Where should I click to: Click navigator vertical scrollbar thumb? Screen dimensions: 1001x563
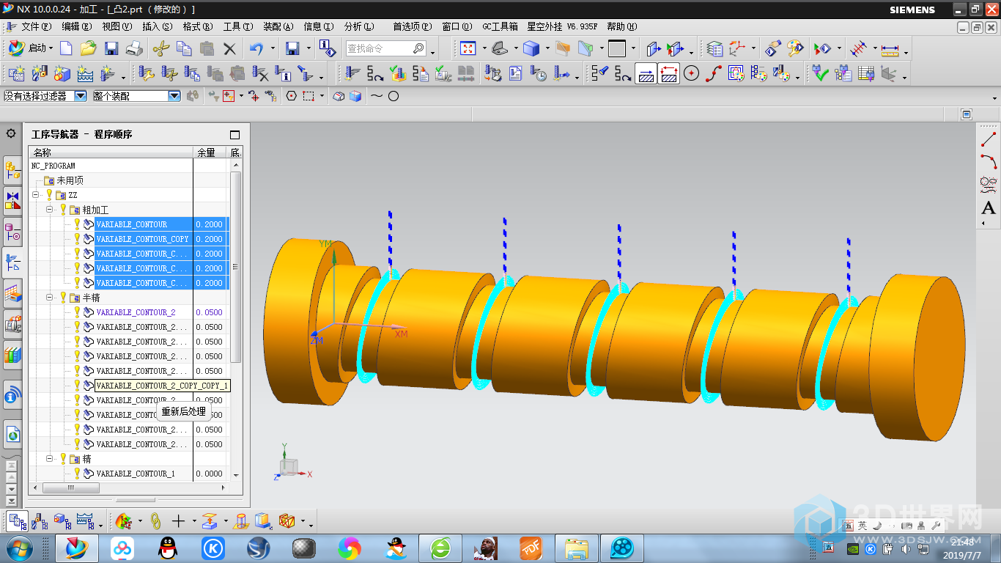click(x=235, y=268)
